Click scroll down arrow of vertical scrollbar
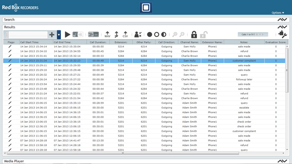Viewport: 292px width, 164px height. 287,150
